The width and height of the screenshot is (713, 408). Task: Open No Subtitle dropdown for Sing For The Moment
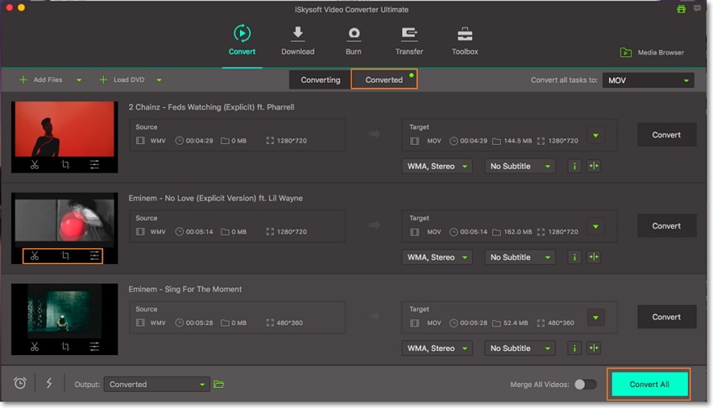(x=520, y=349)
